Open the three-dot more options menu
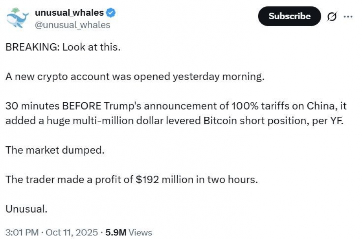This screenshot has width=362, height=239. [x=348, y=17]
